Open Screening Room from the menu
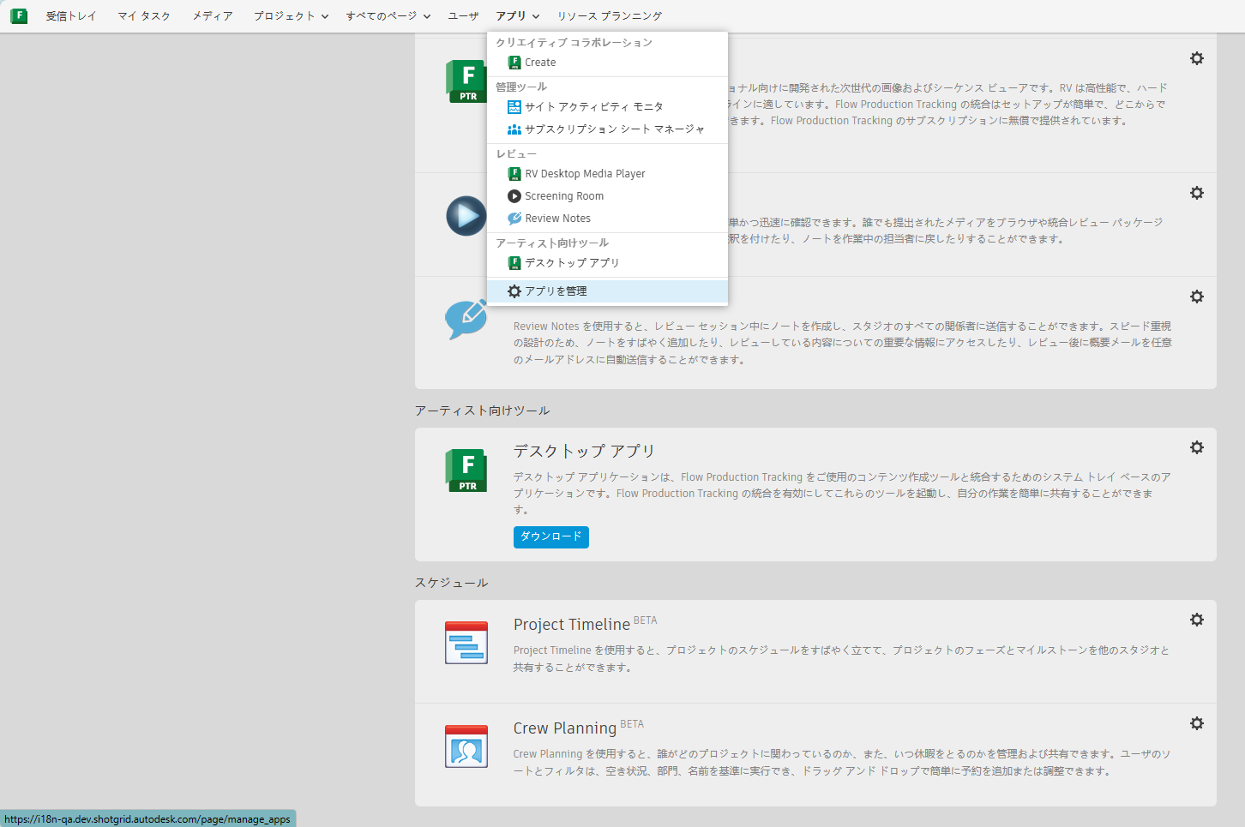 tap(607, 196)
